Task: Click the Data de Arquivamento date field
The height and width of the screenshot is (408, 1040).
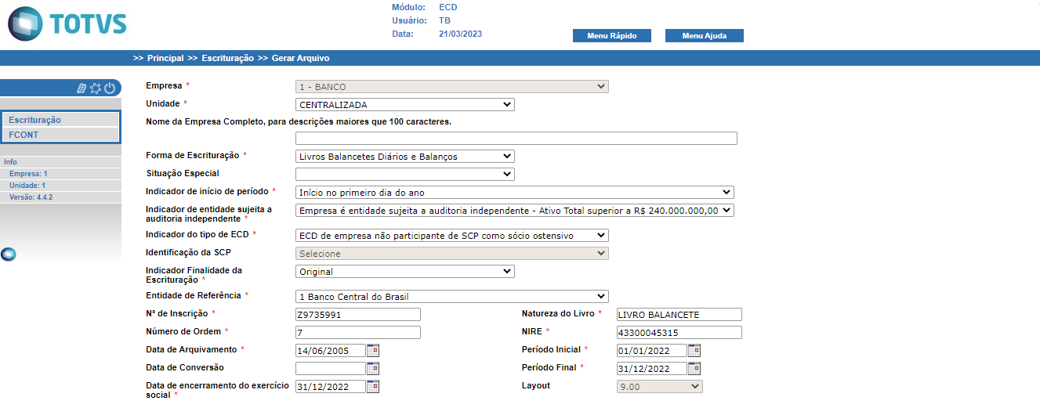Action: 331,350
